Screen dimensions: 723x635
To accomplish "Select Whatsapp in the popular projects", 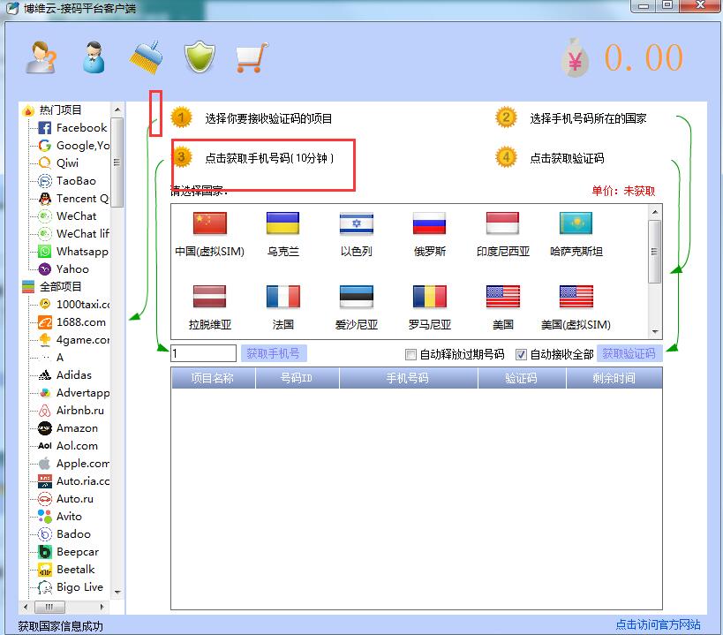I will pyautogui.click(x=81, y=252).
